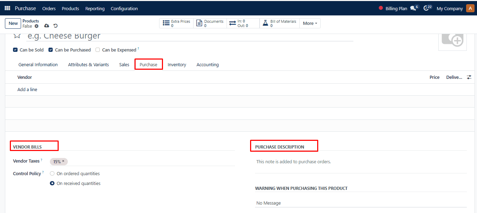
Task: Click the Documents file icon
Action: pyautogui.click(x=199, y=23)
